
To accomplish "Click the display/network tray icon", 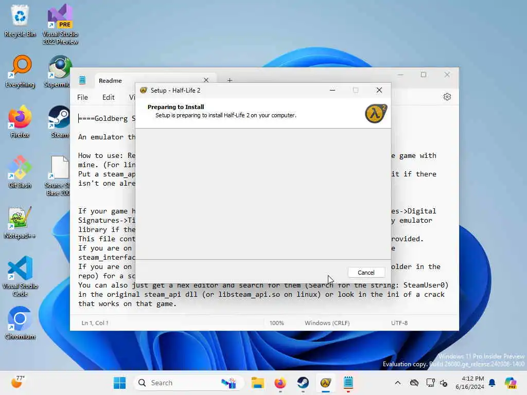I will (430, 383).
